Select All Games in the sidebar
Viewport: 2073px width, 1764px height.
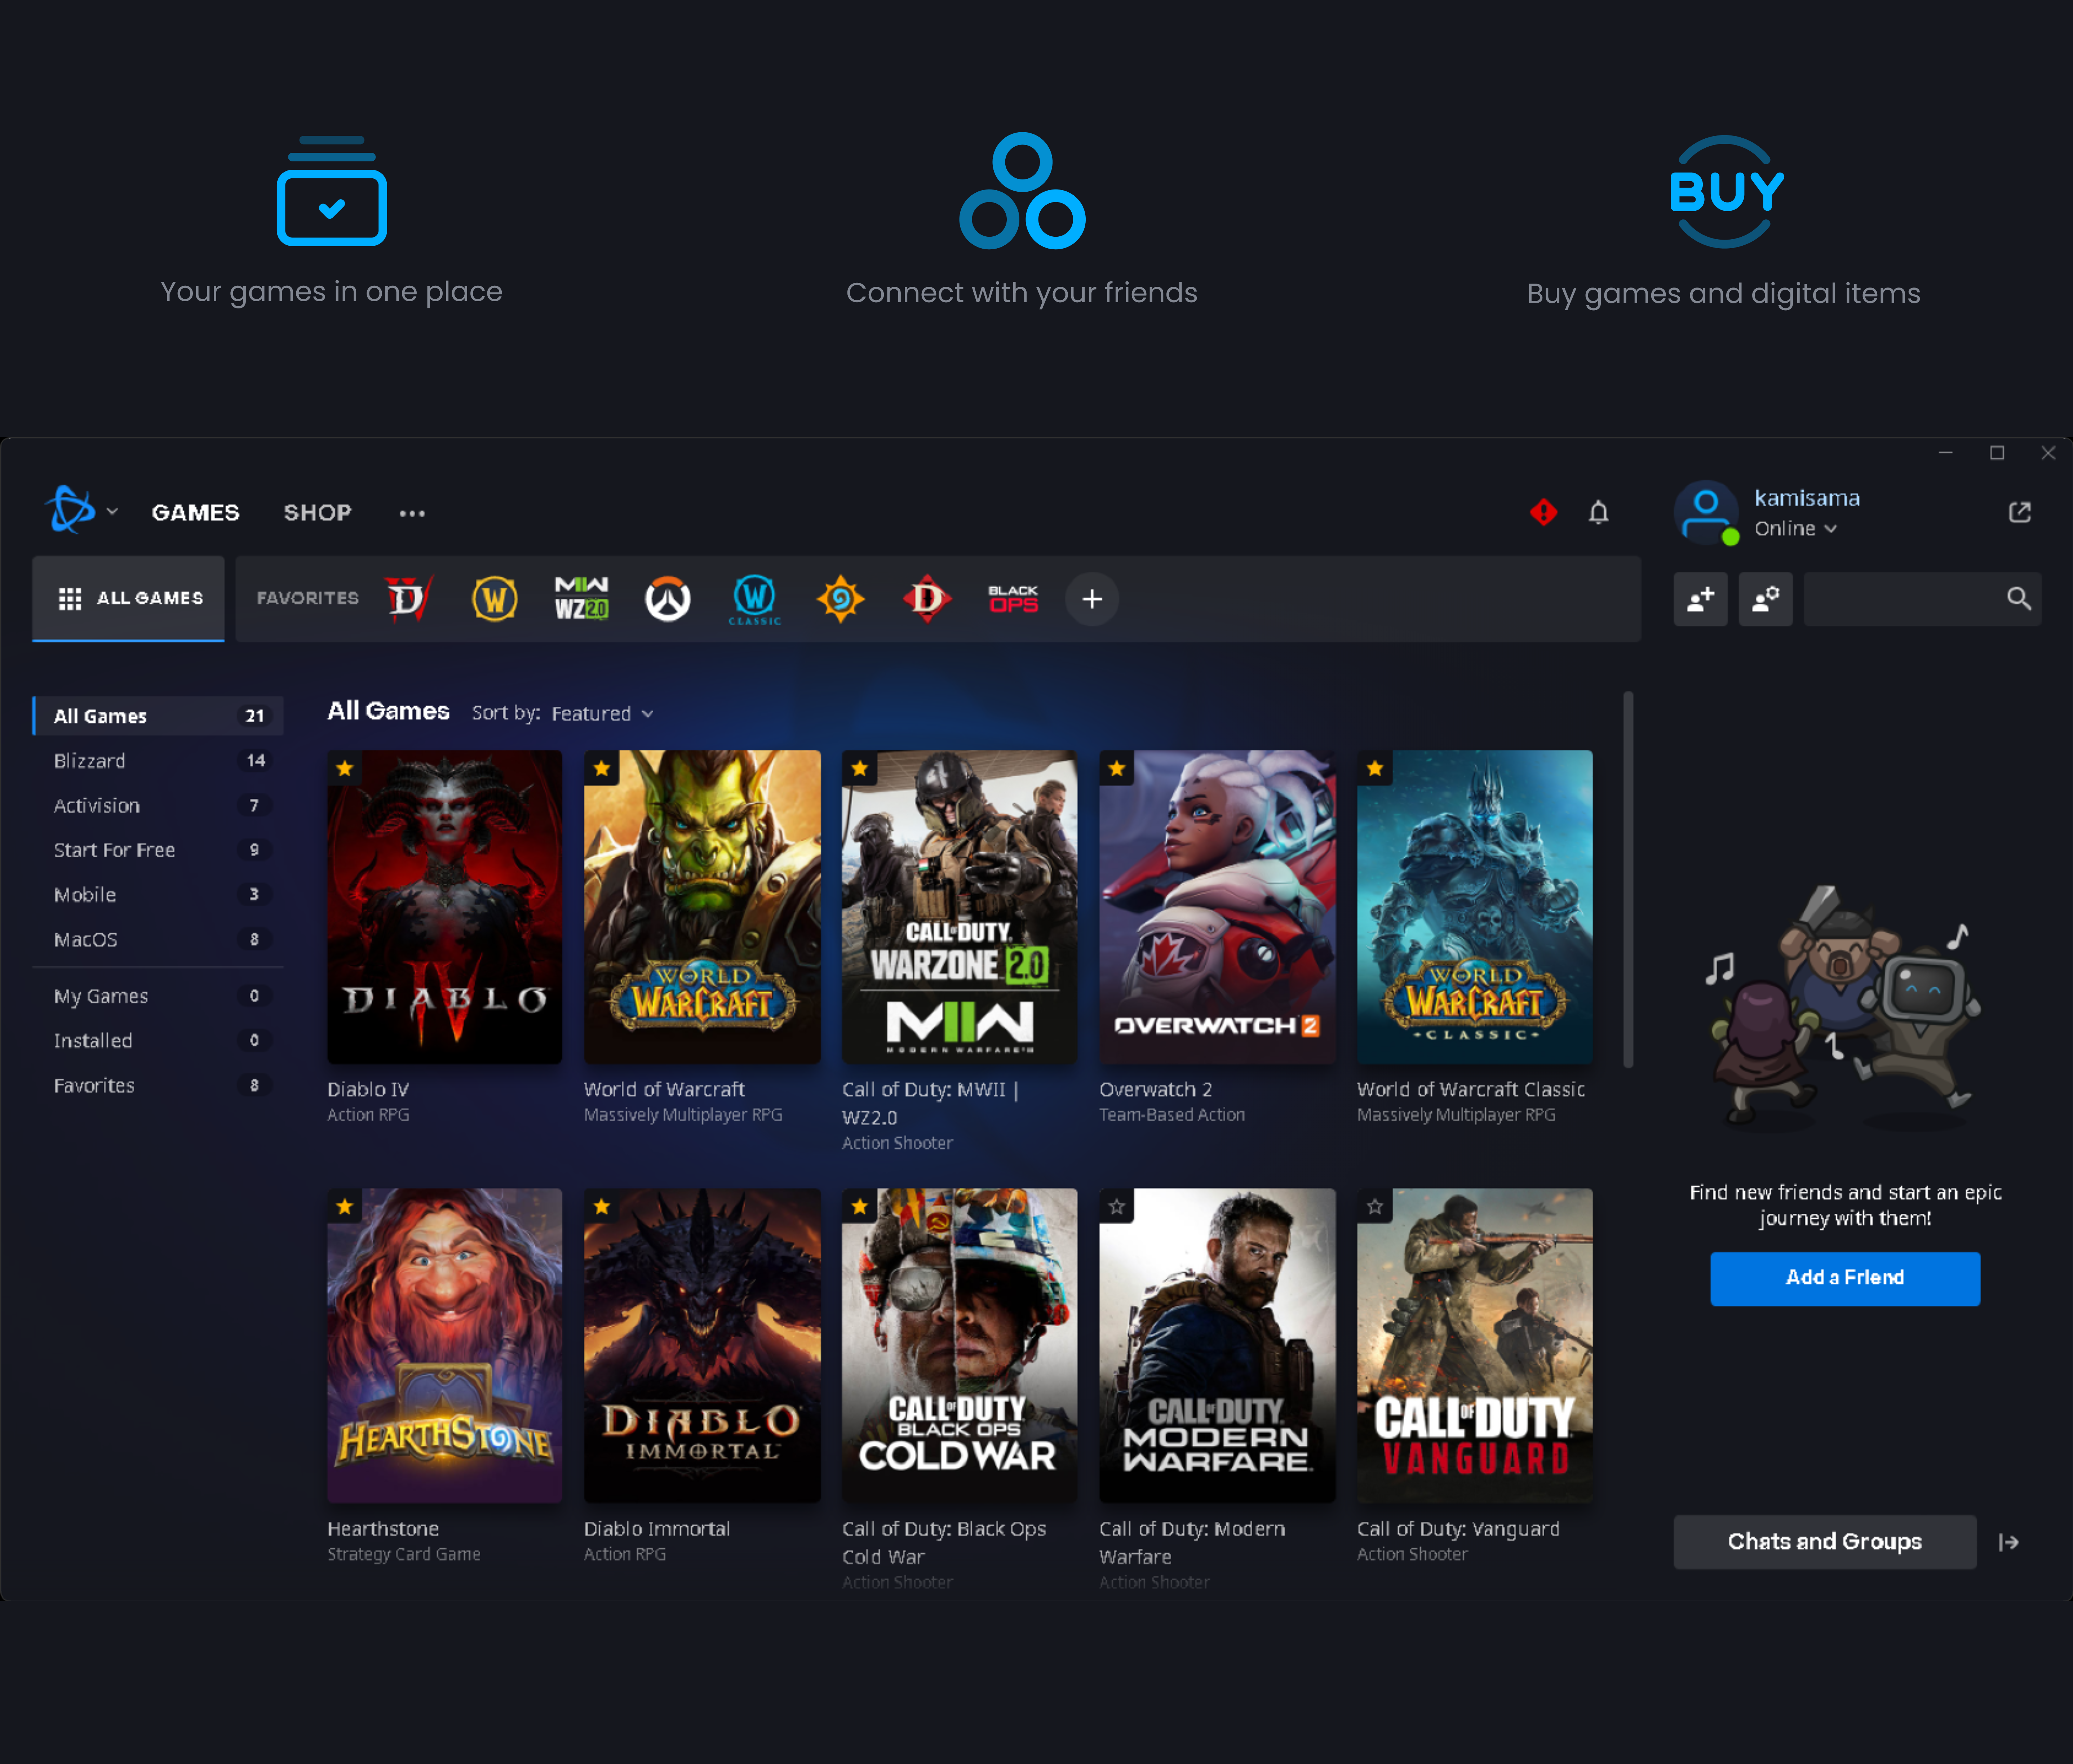coord(158,716)
